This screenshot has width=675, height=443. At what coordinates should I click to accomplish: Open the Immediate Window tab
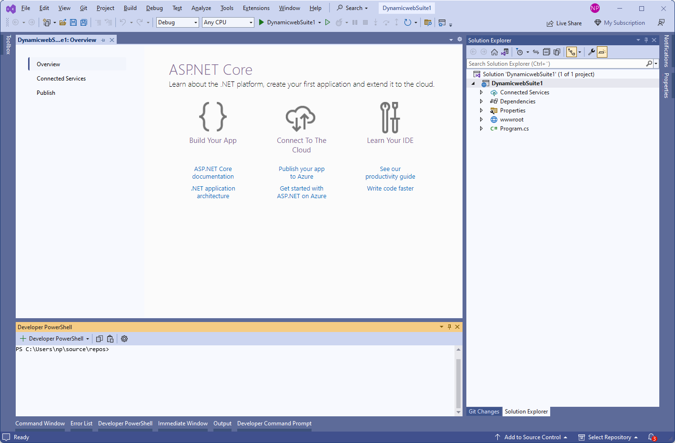coord(183,423)
